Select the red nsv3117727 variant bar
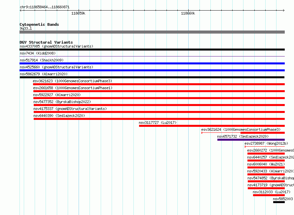Screen dimensions: 294x215 click(x=212, y=126)
